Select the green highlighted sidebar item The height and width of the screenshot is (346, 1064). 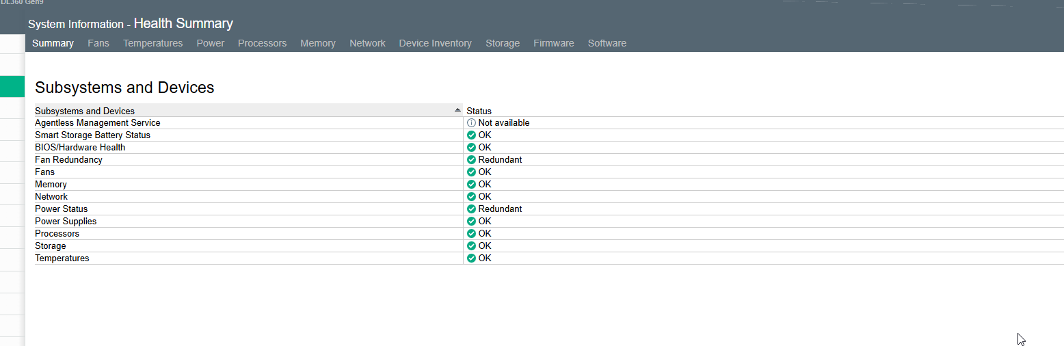[x=12, y=87]
